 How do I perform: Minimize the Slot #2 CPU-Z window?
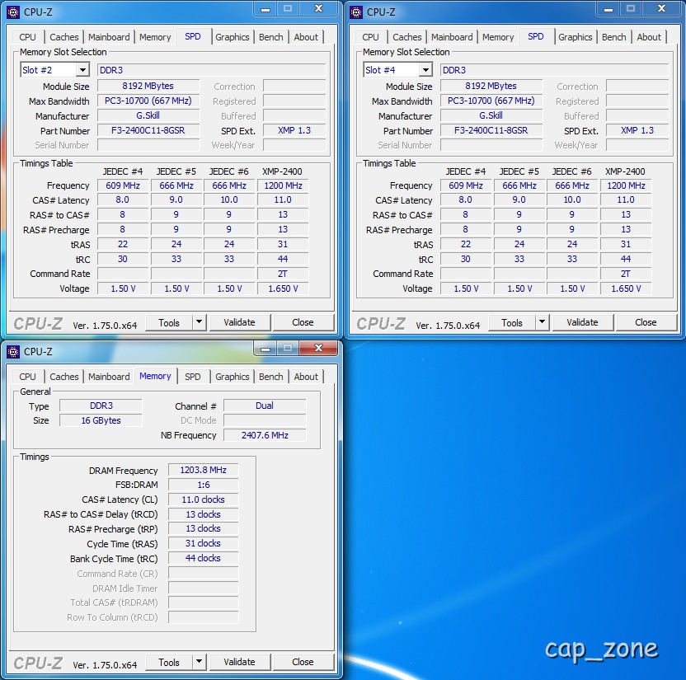[x=265, y=9]
